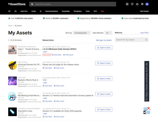Add label to Universal Shooter Kit

coord(47,68)
